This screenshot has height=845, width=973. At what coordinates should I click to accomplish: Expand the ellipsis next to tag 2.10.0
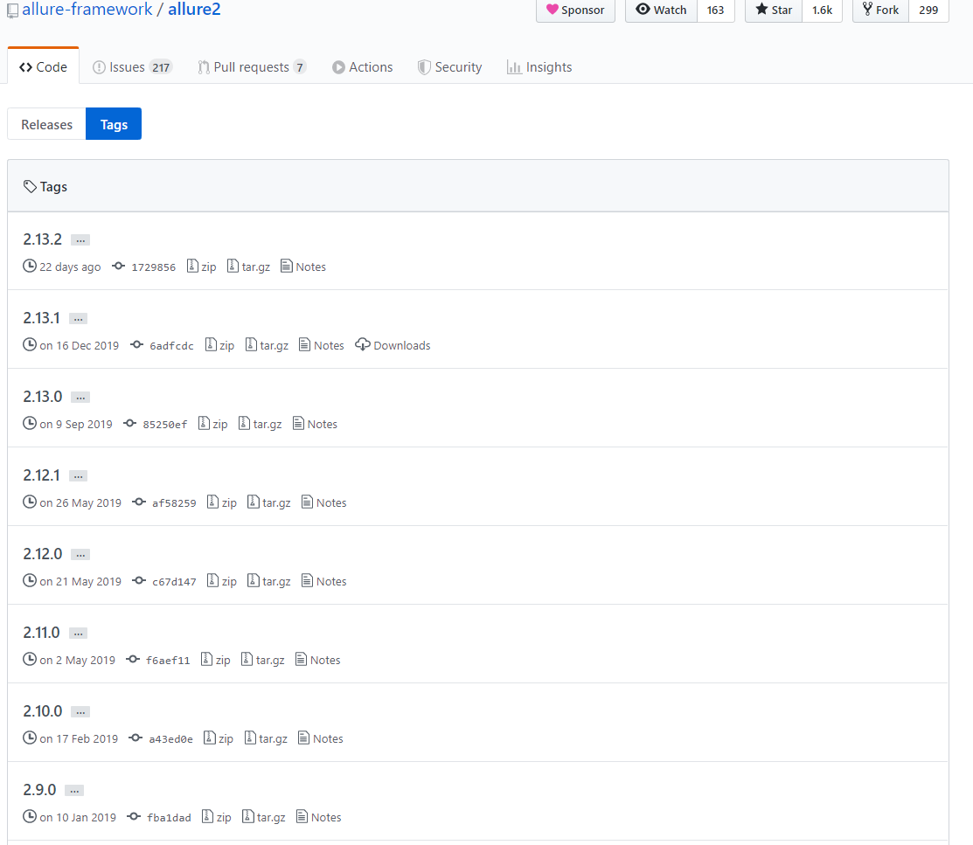(x=80, y=713)
